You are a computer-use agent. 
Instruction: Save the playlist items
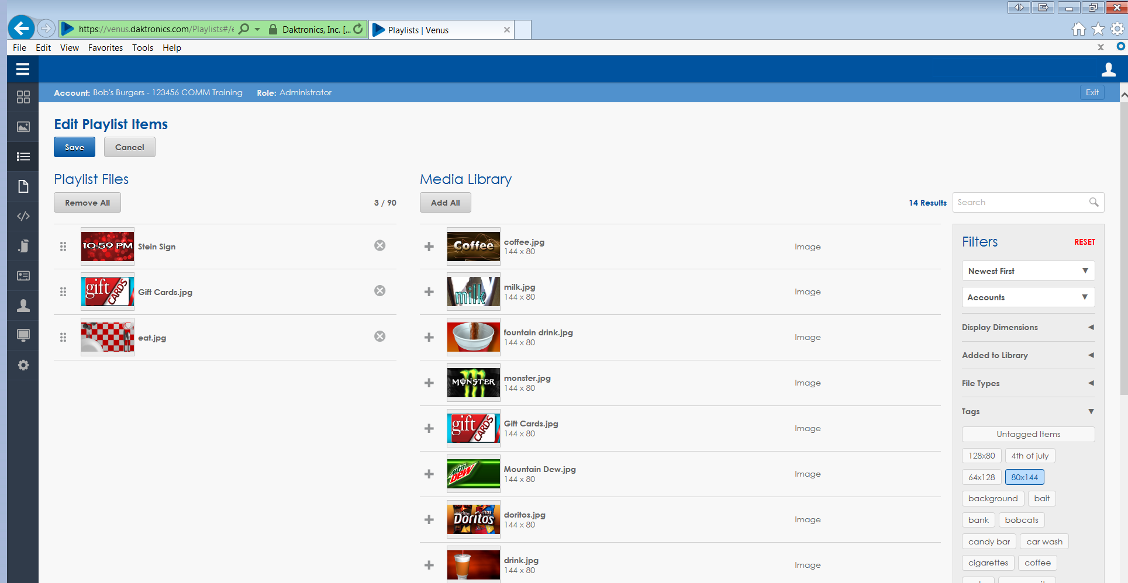[74, 147]
